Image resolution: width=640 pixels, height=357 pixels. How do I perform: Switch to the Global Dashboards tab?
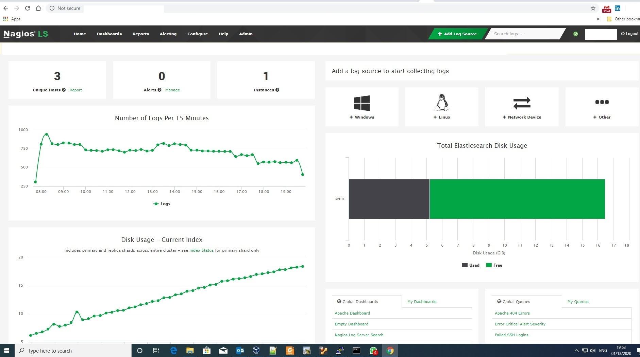point(367,302)
